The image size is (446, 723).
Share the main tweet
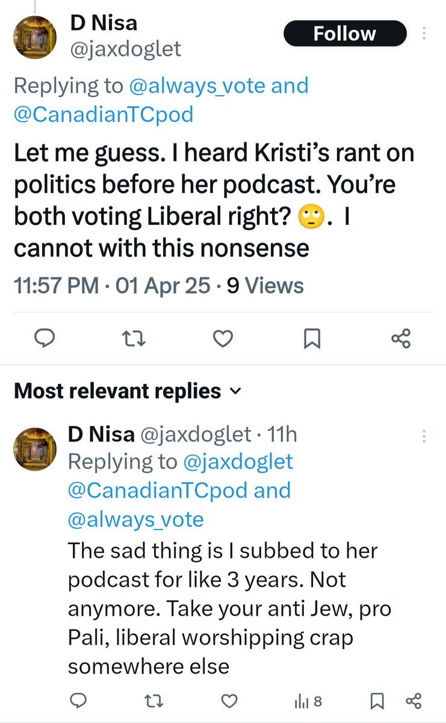pyautogui.click(x=401, y=339)
